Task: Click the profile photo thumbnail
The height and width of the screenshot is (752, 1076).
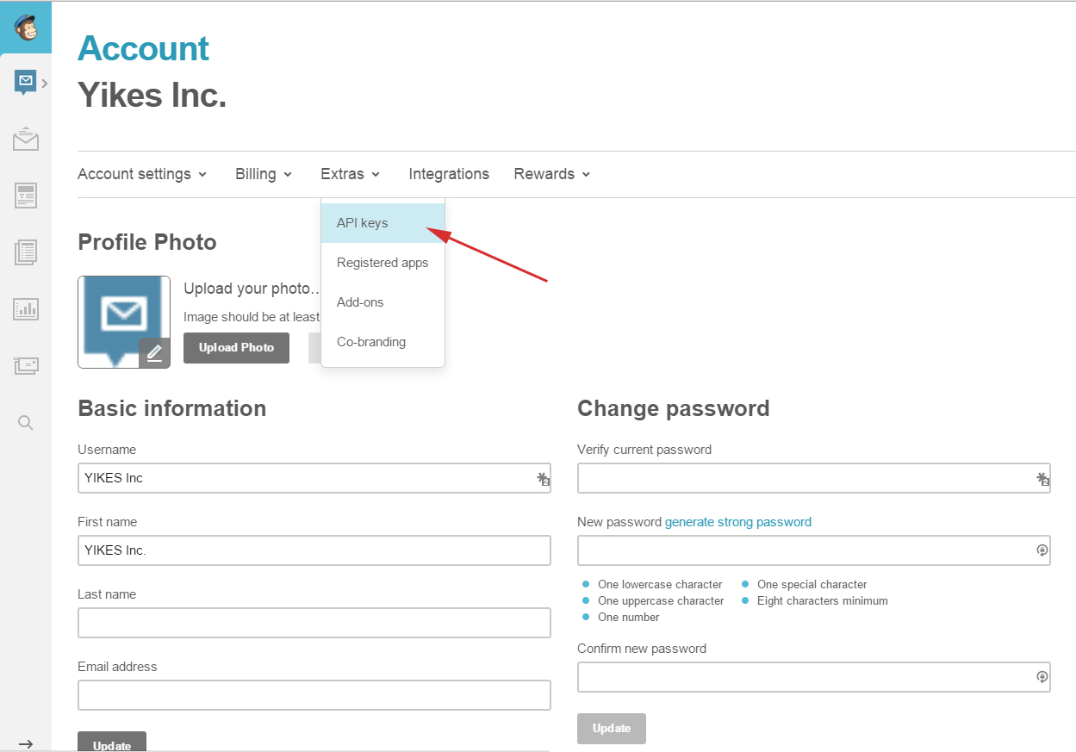Action: pyautogui.click(x=124, y=322)
